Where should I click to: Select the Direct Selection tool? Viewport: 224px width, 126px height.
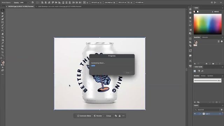point(2,13)
